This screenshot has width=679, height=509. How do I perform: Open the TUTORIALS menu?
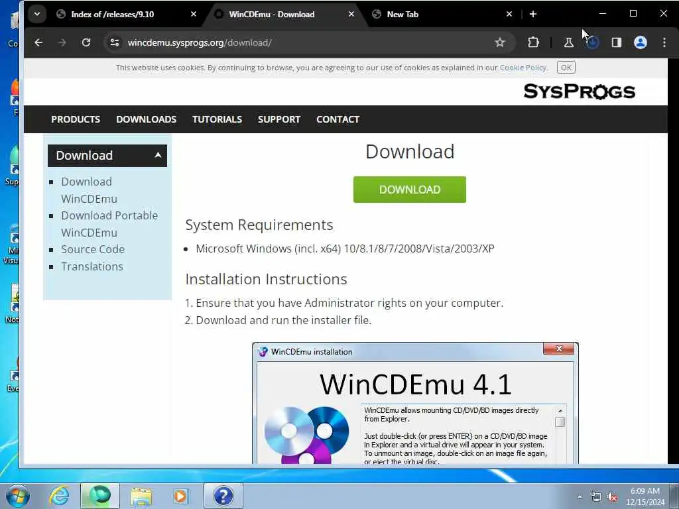(217, 119)
